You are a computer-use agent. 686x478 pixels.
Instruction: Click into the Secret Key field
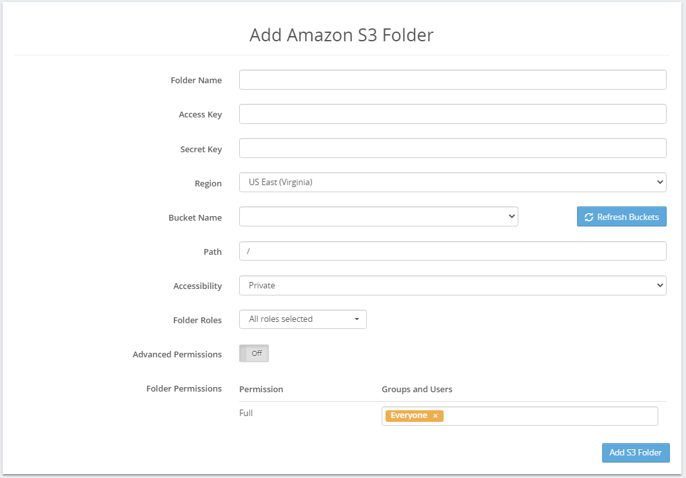[453, 148]
